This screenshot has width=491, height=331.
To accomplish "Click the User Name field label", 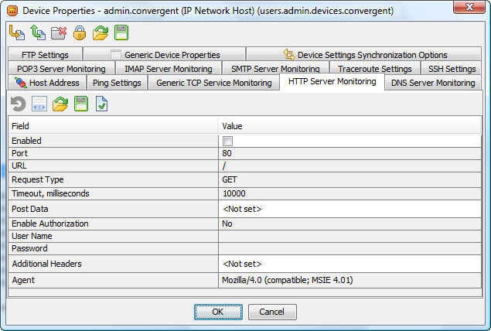I will pyautogui.click(x=32, y=236).
